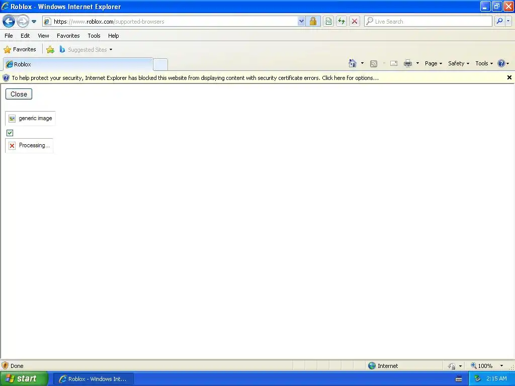Toggle Compatibility View broken-page icon

tap(328, 22)
